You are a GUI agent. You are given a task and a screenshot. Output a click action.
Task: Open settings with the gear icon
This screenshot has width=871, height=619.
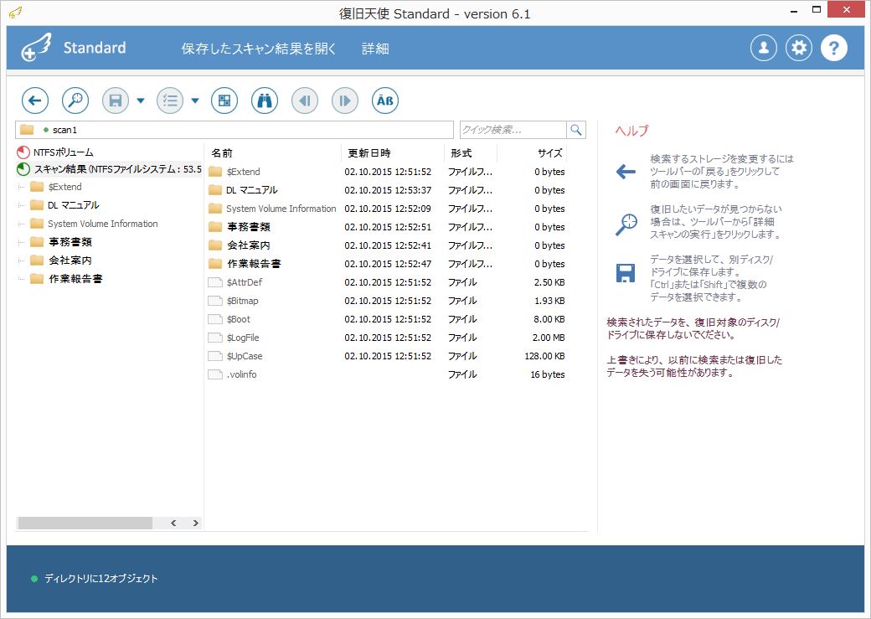coord(799,48)
